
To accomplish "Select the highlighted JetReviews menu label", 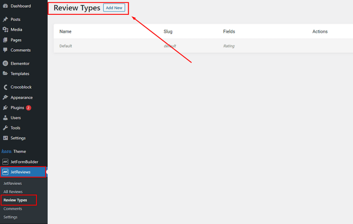I will pyautogui.click(x=20, y=172).
